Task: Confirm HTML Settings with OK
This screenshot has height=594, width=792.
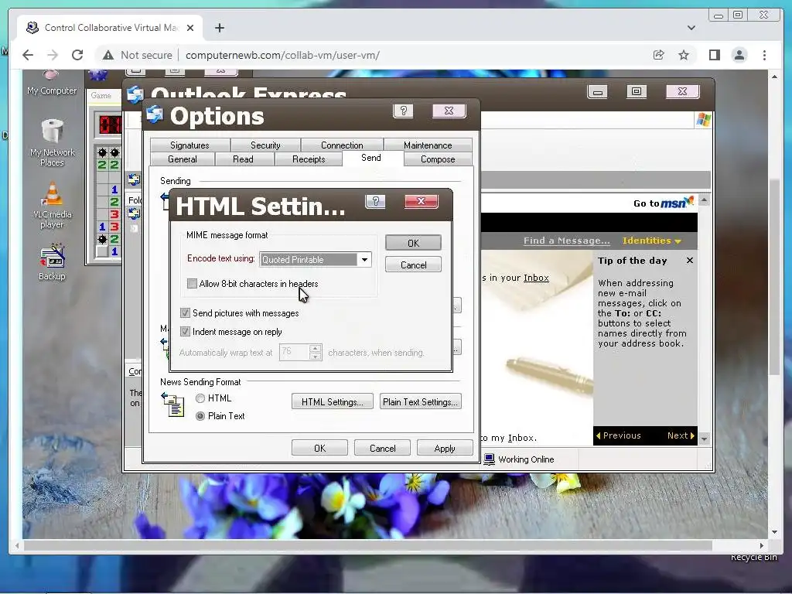Action: click(413, 243)
